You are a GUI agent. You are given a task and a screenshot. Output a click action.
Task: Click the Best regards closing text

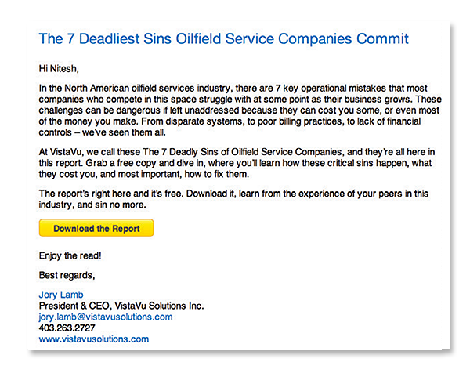click(67, 275)
